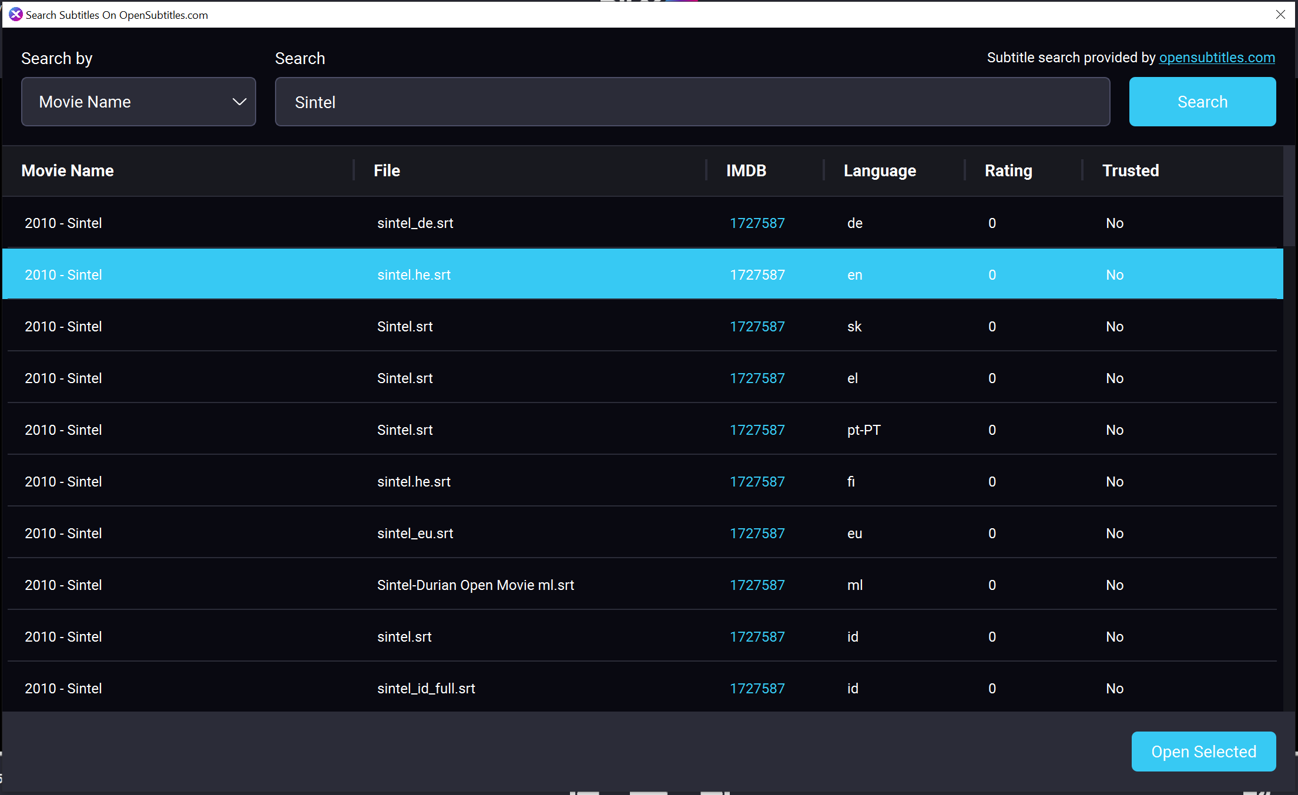Select the pt-PT language subtitle row
This screenshot has width=1298, height=795.
pos(863,430)
